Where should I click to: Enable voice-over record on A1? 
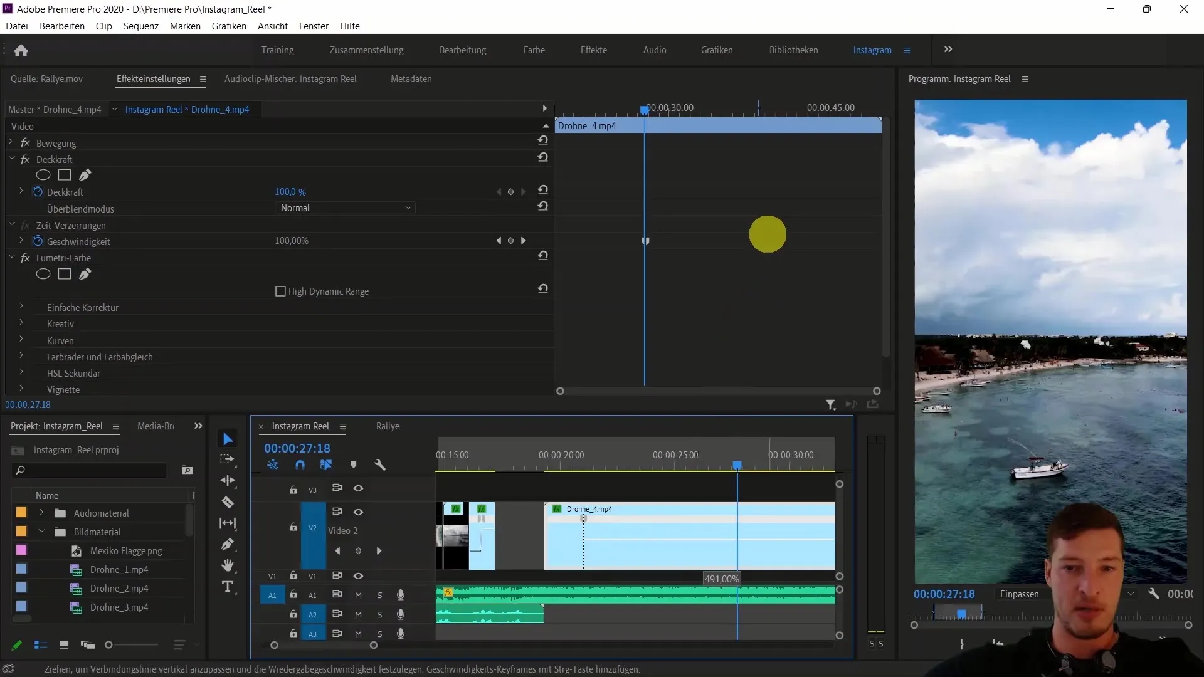pos(400,596)
